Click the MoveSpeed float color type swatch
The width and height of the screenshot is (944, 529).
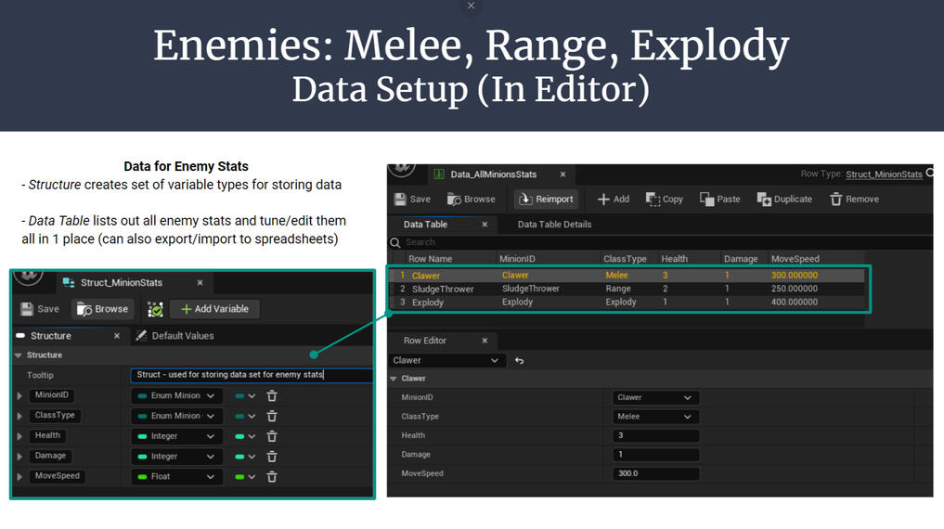click(239, 477)
